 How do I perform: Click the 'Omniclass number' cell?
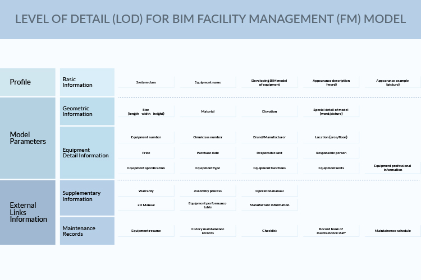pos(208,137)
